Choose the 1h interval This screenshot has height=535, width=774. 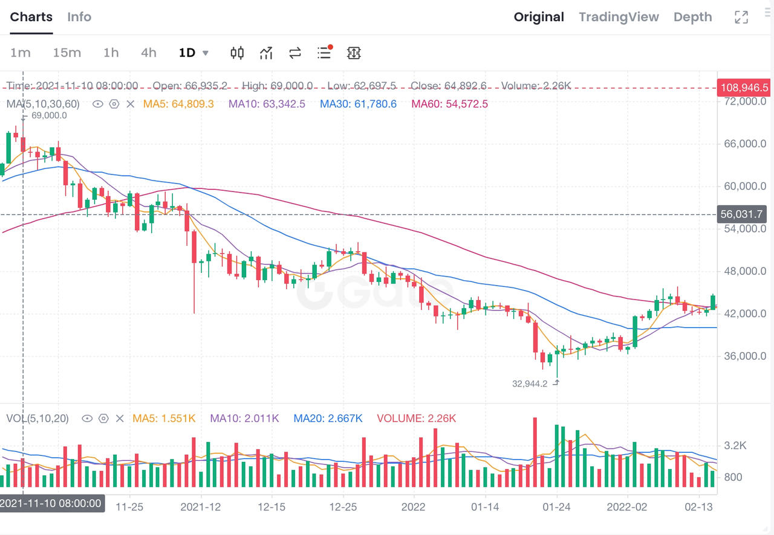[111, 53]
